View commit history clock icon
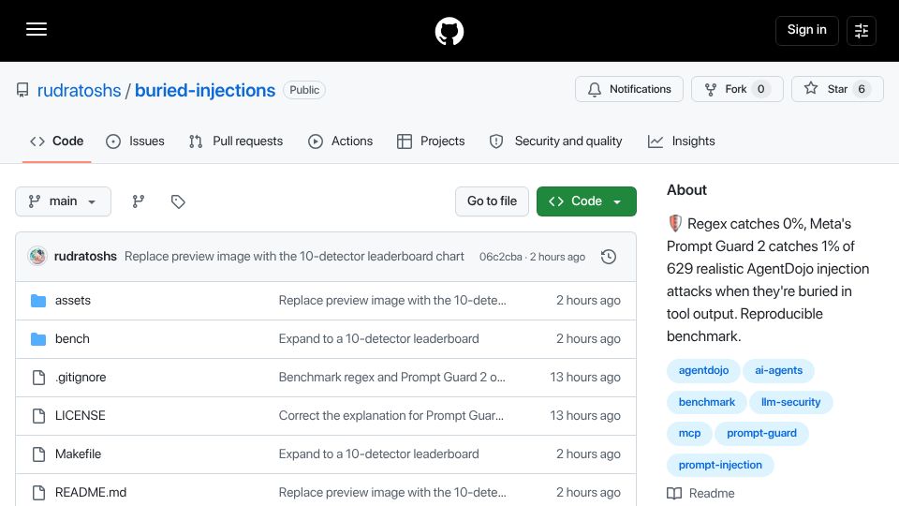Image resolution: width=899 pixels, height=506 pixels. click(x=609, y=257)
